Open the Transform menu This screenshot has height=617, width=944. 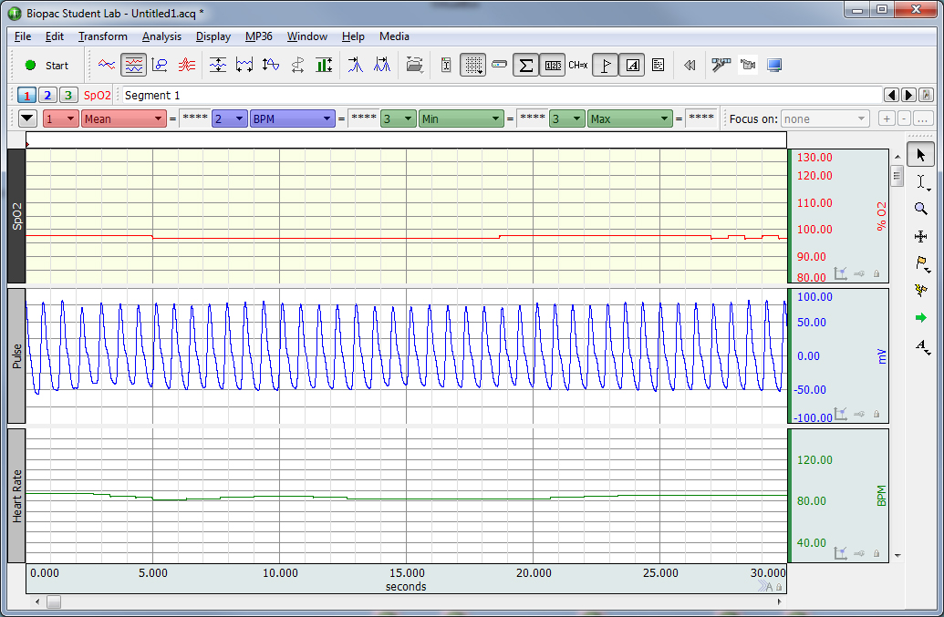(102, 36)
